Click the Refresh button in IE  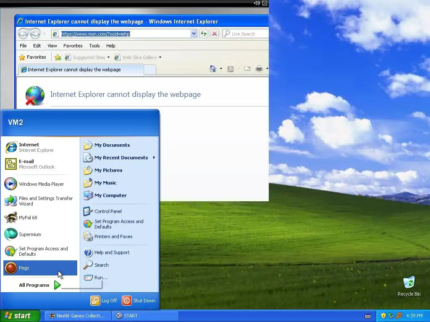[204, 34]
